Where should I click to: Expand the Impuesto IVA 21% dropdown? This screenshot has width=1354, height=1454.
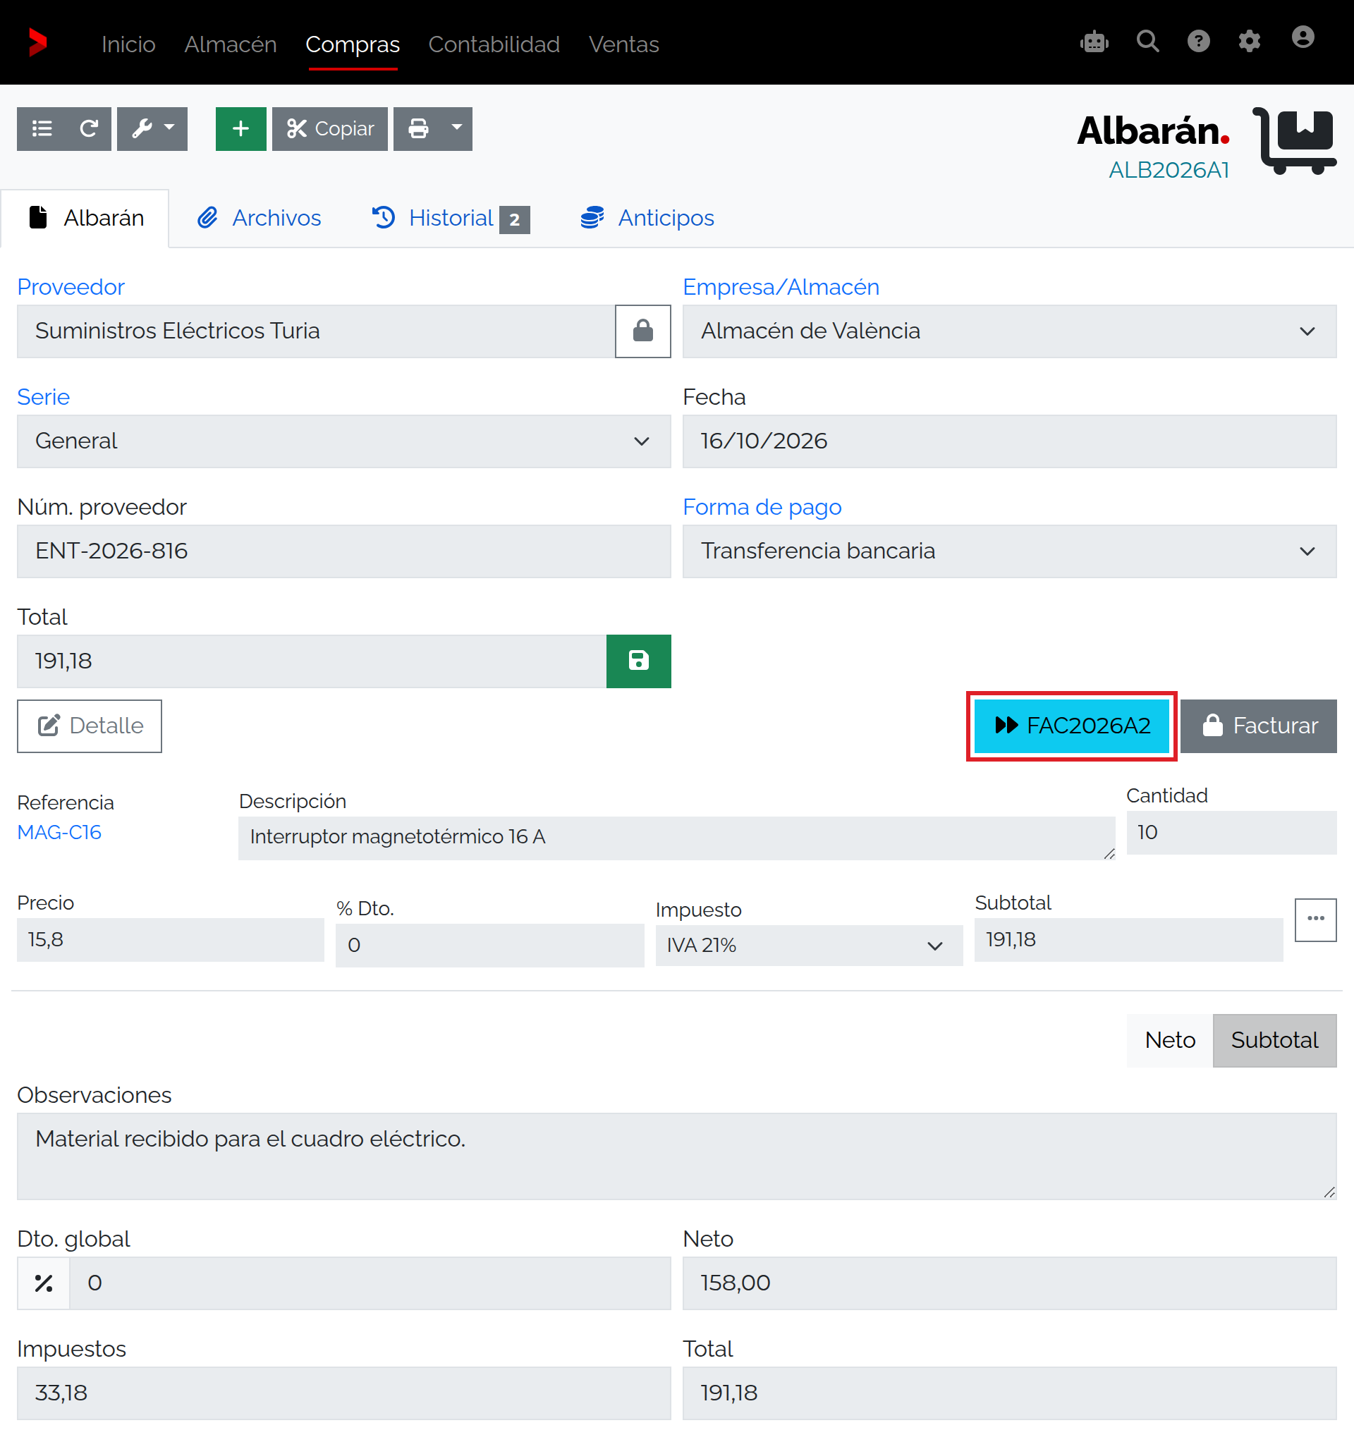(x=809, y=945)
